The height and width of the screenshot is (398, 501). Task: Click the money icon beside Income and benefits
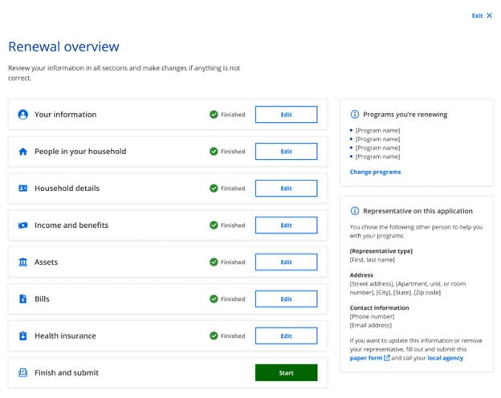point(22,225)
